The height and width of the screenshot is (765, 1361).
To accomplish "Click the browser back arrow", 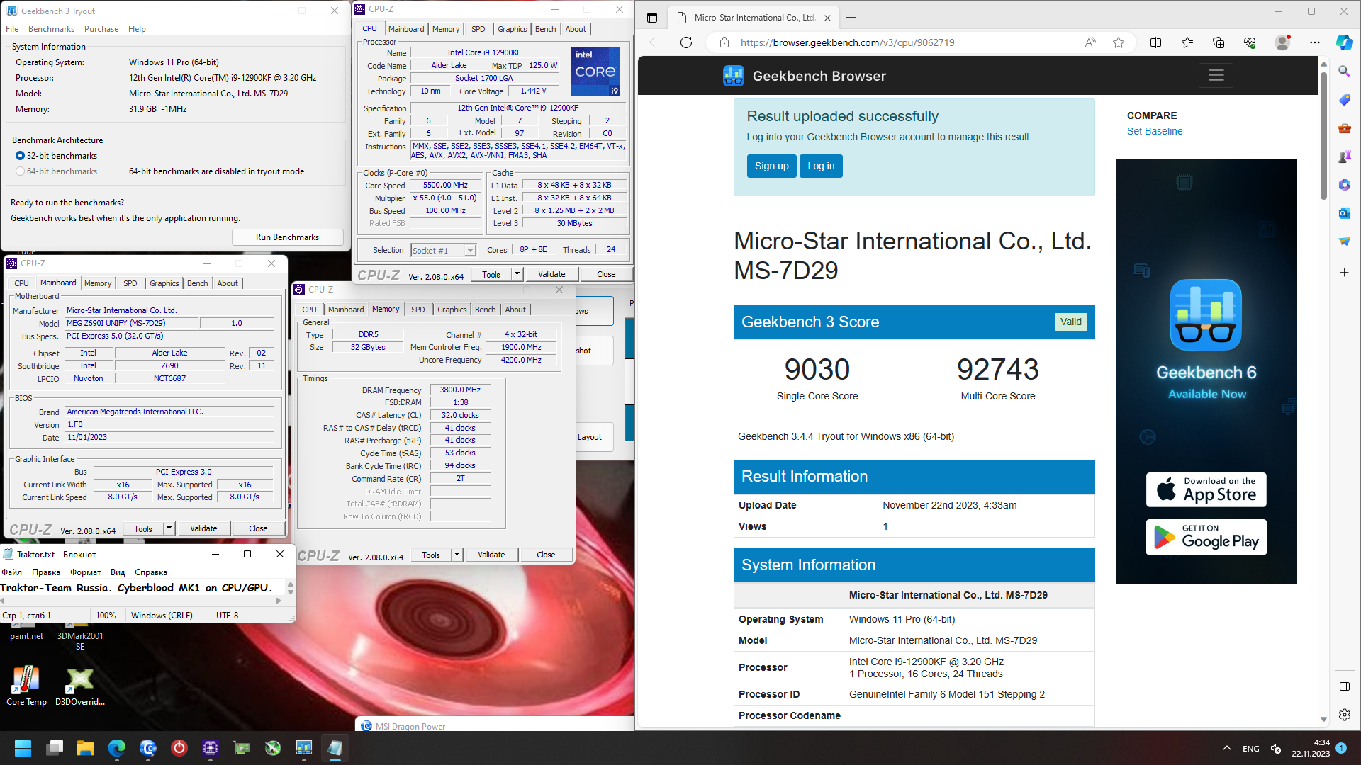I will point(655,42).
